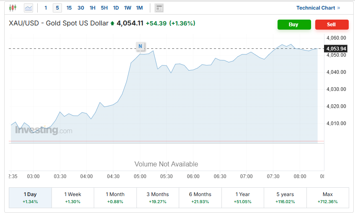Viewport: 355px width, 214px height.
Task: Select the 1-minute interval
Action: point(46,8)
